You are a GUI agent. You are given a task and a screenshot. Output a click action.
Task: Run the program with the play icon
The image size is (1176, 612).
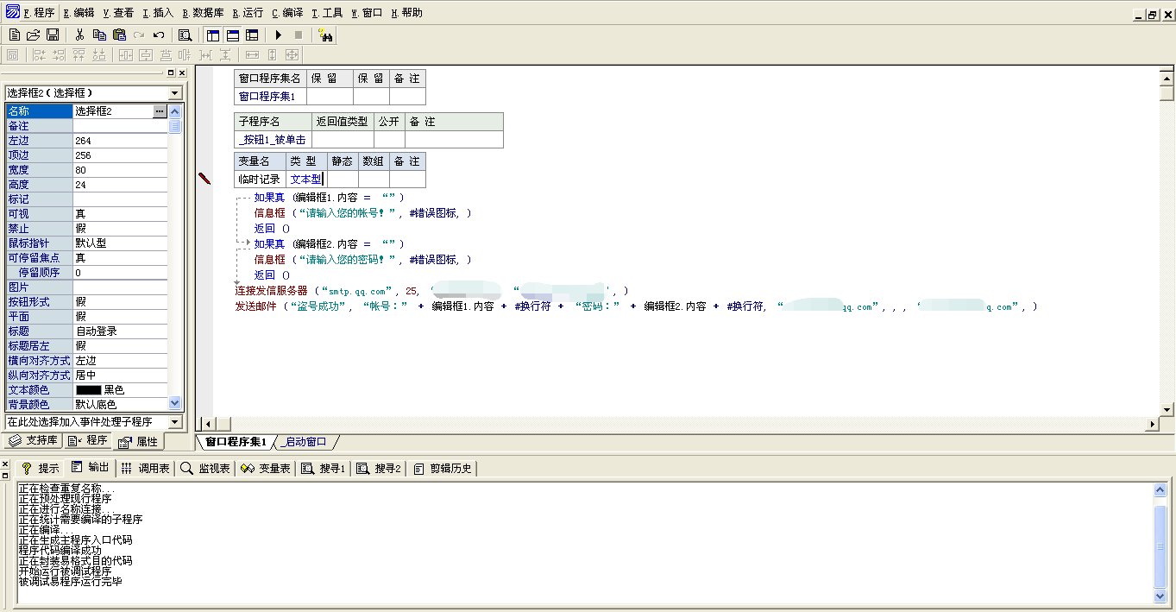coord(279,35)
